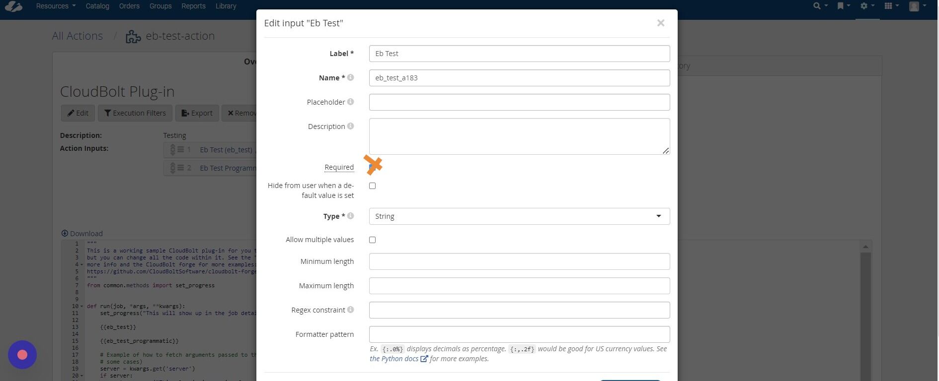Toggle Hide from user when default set
The height and width of the screenshot is (381, 939).
tap(372, 186)
